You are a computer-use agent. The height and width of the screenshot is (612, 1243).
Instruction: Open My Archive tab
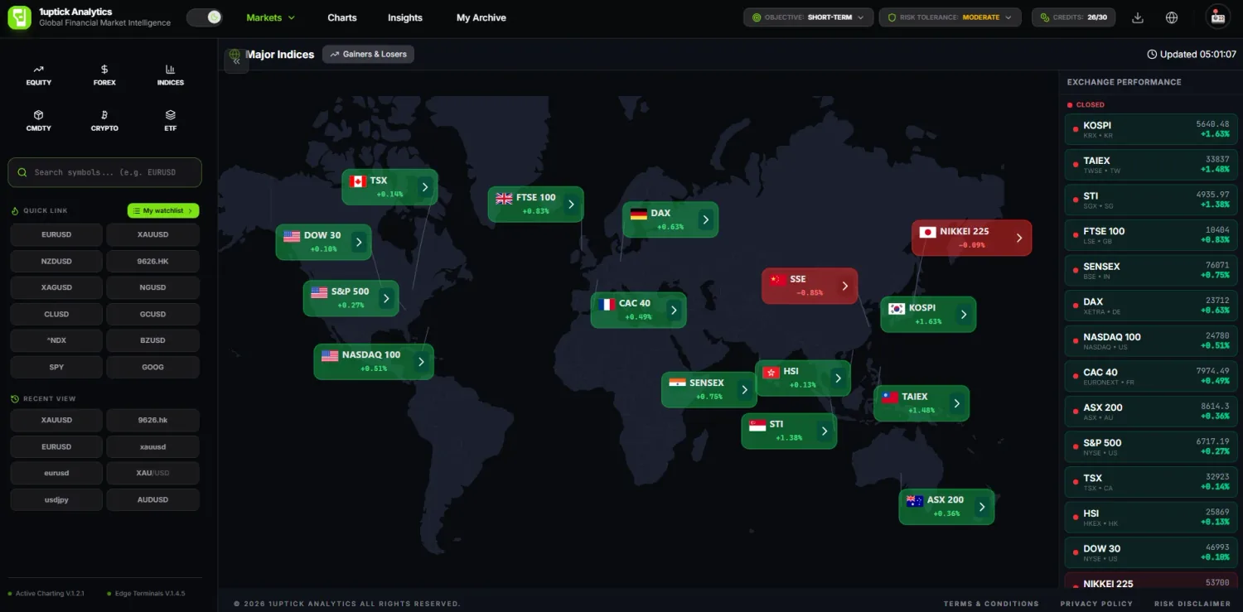tap(481, 17)
